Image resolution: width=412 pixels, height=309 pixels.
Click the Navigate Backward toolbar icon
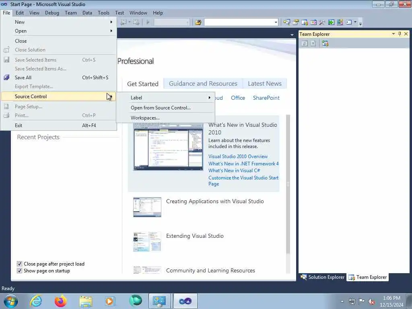point(123,23)
